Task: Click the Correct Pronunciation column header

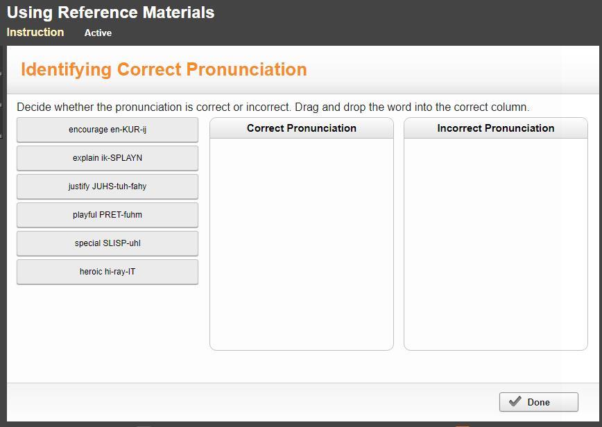Action: [x=302, y=128]
